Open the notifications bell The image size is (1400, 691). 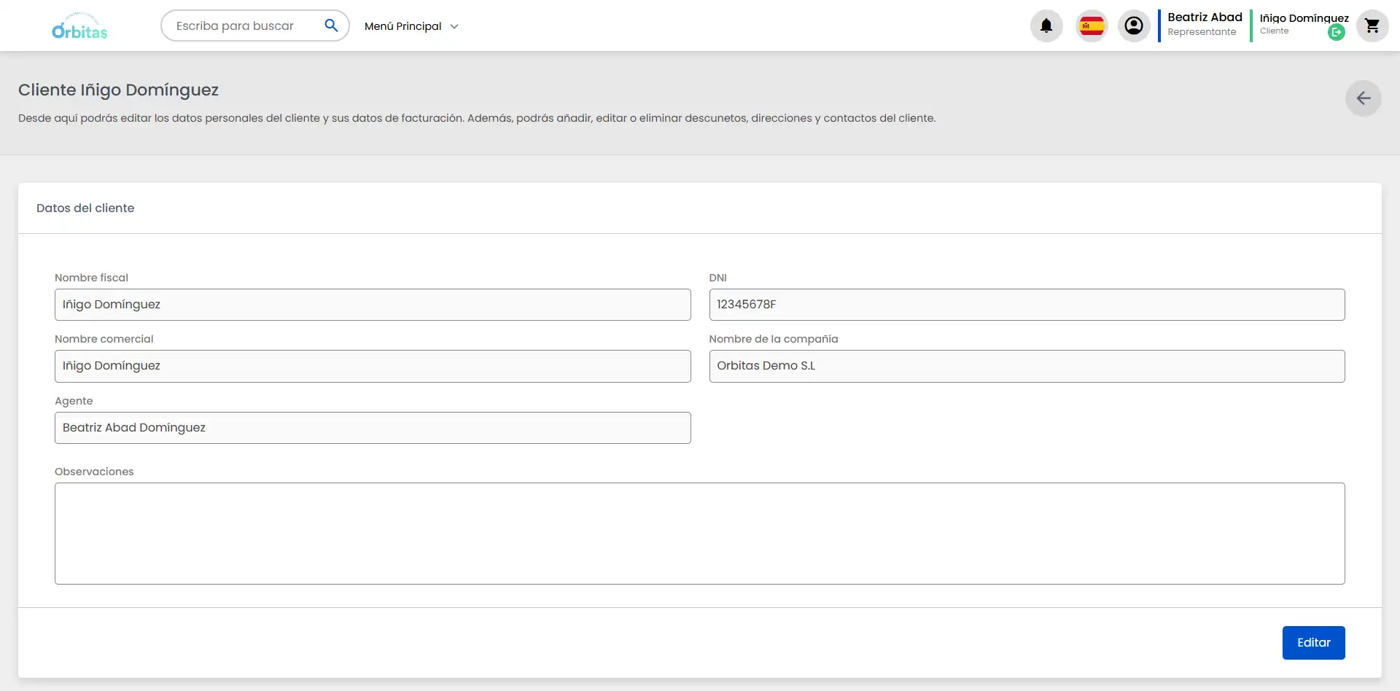pos(1046,26)
